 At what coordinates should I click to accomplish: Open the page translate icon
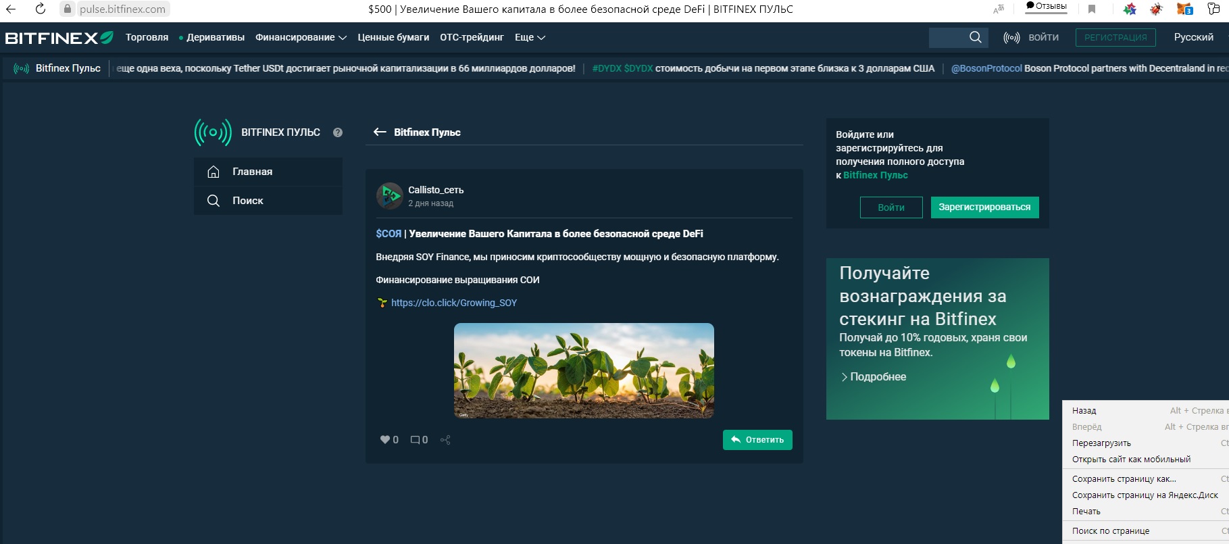[x=999, y=9]
